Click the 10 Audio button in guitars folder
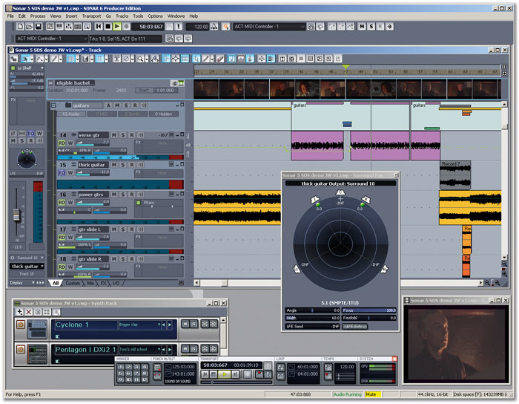This screenshot has height=404, width=519. coord(71,114)
